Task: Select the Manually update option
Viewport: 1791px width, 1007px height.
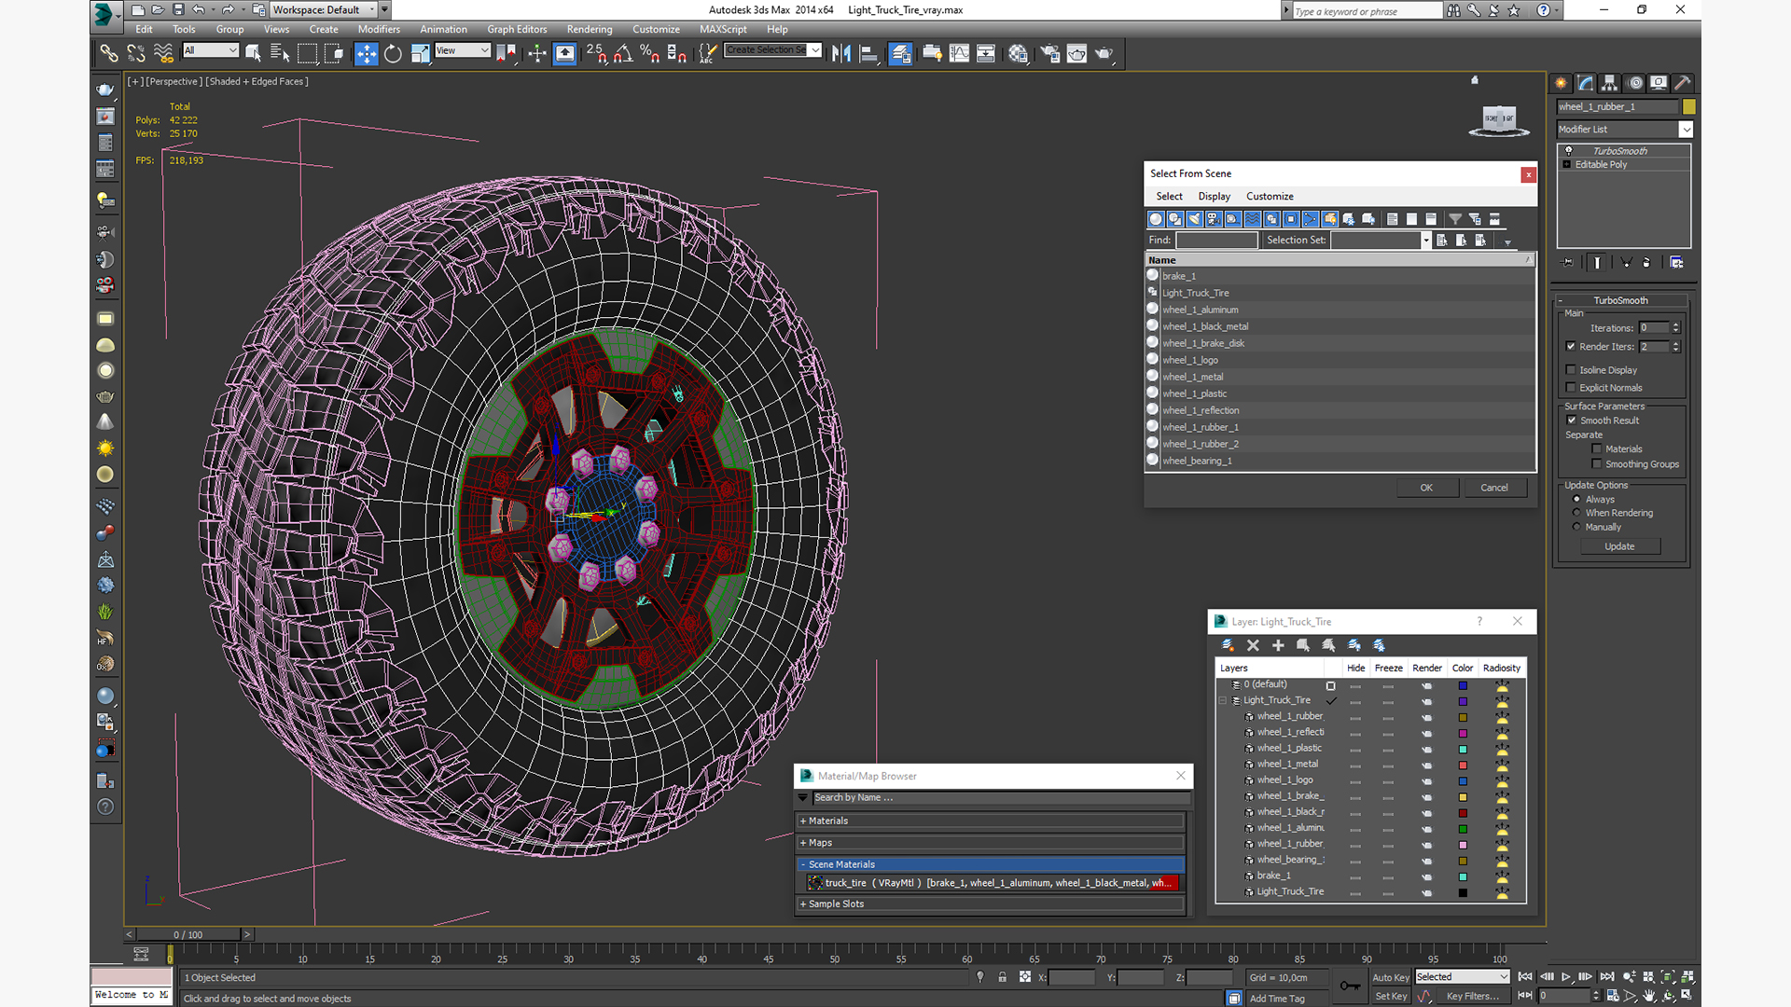Action: [1576, 527]
